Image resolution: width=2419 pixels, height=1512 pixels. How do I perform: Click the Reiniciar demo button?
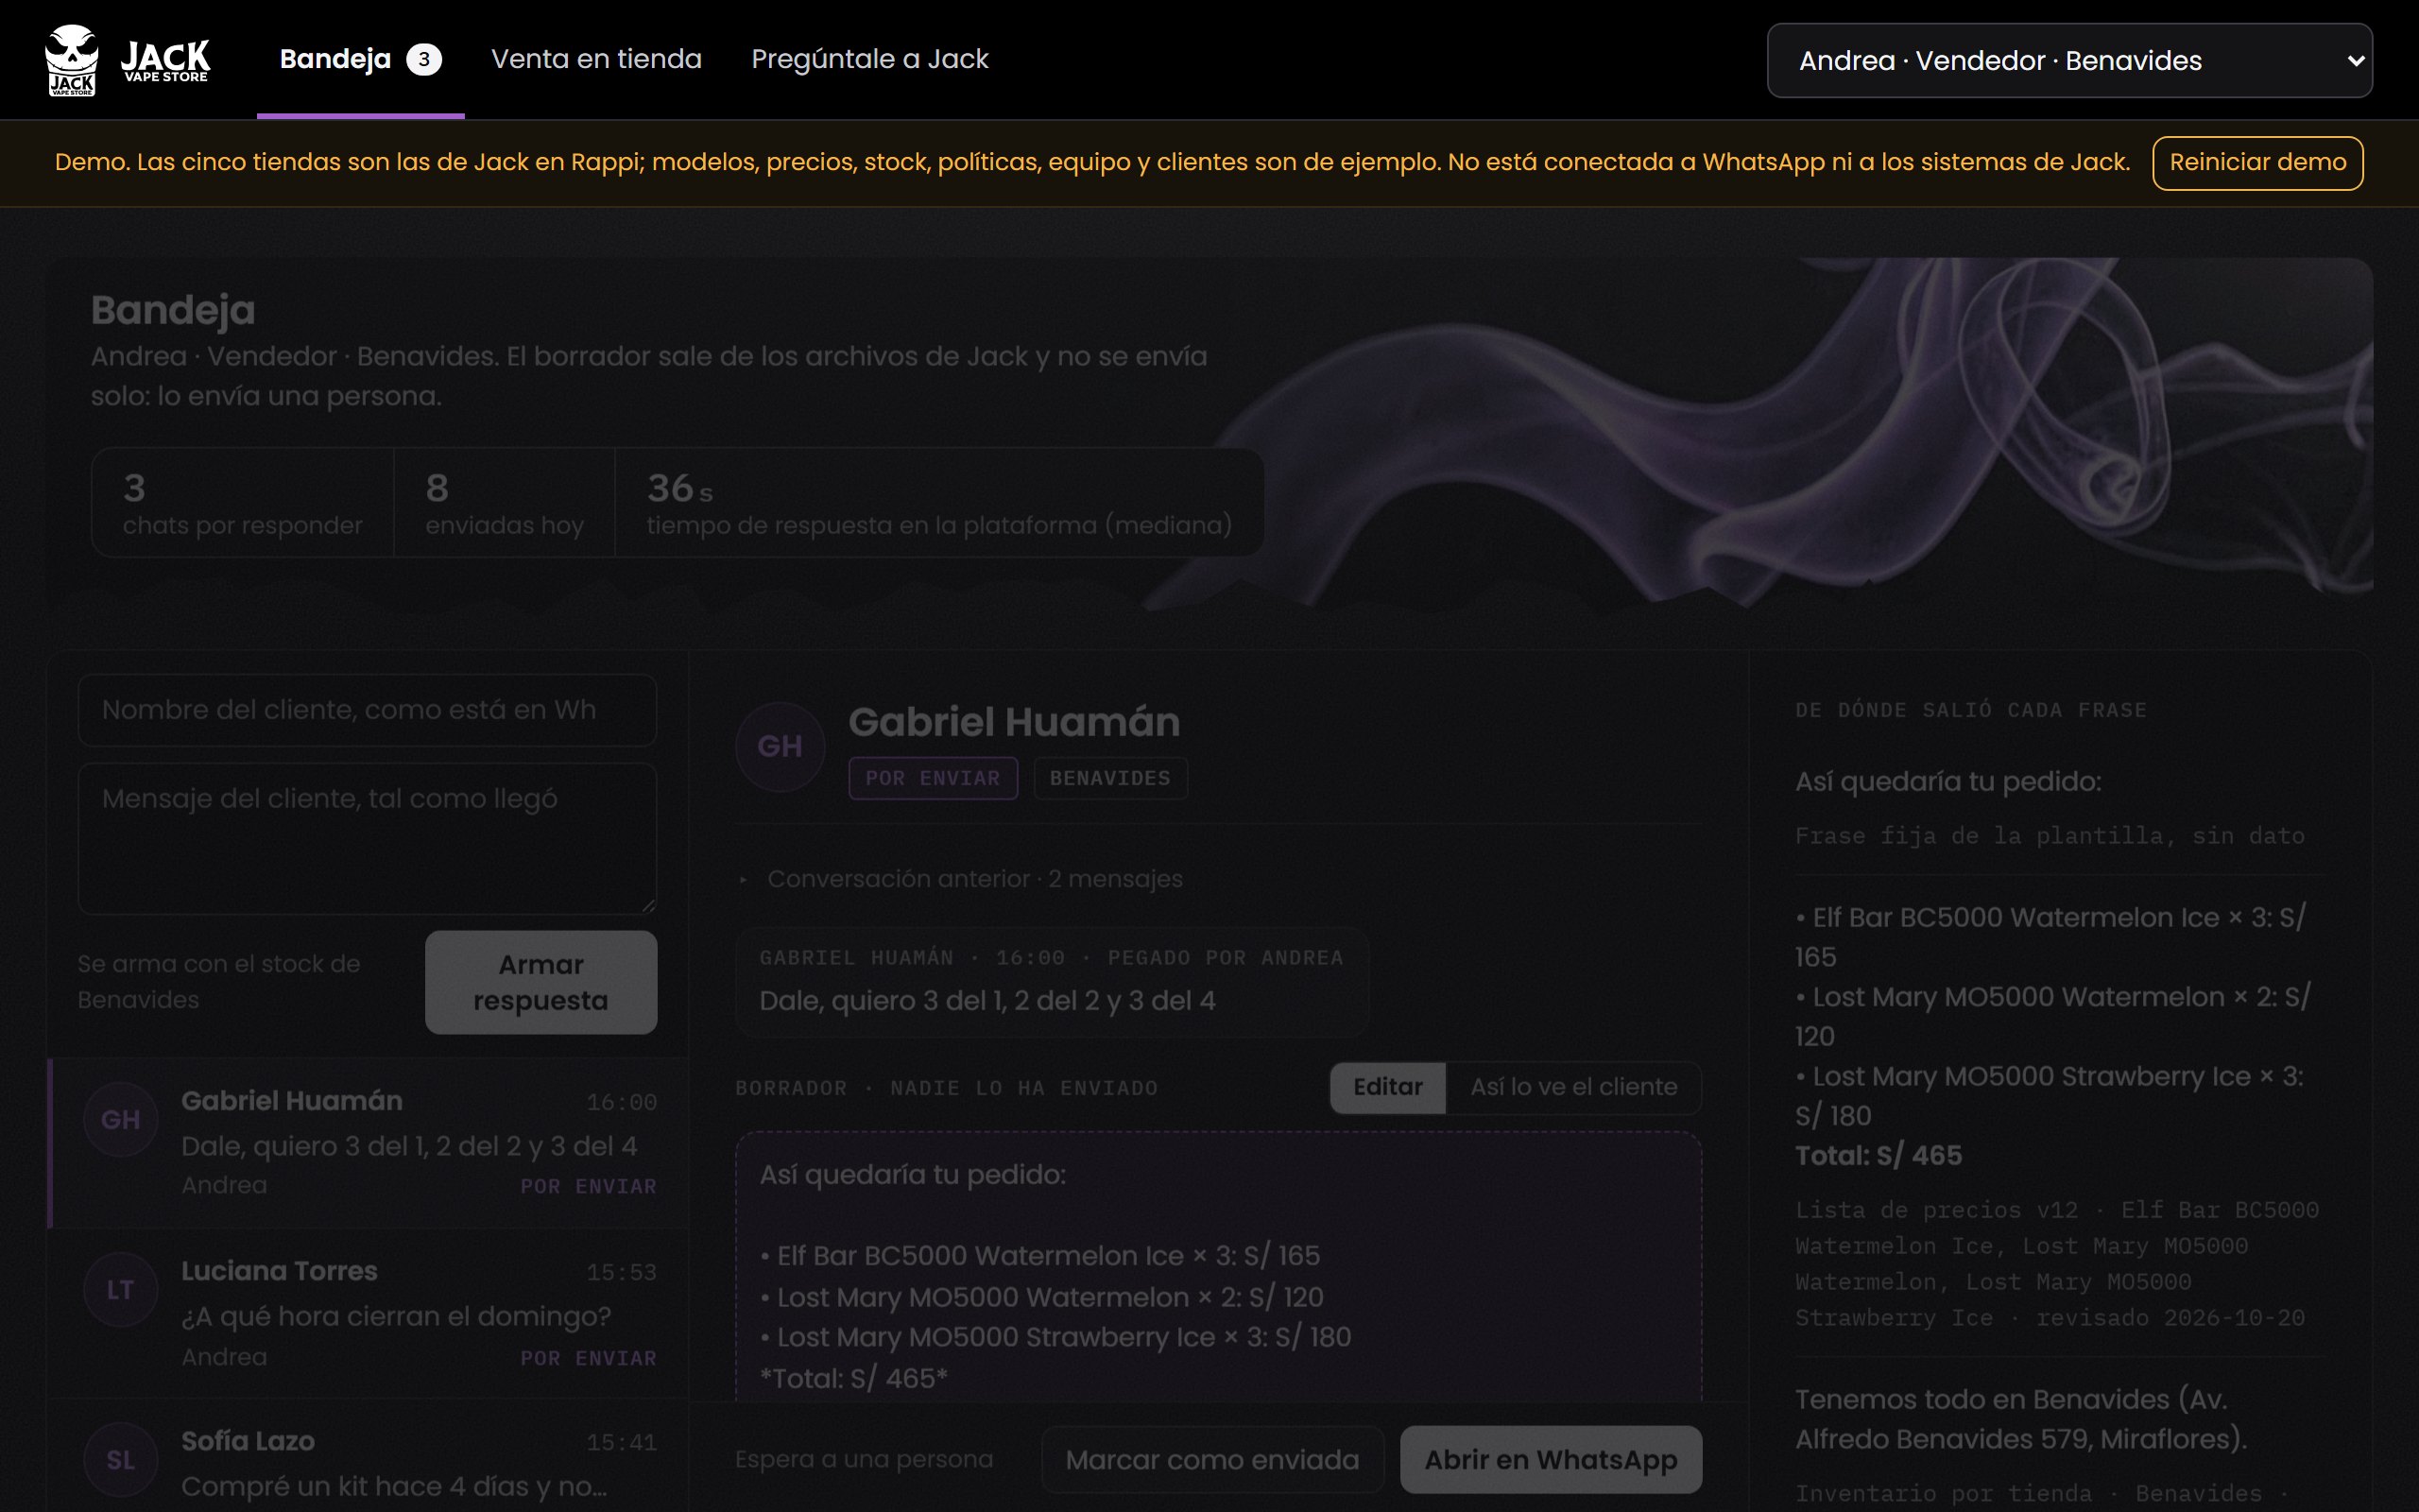[2257, 162]
